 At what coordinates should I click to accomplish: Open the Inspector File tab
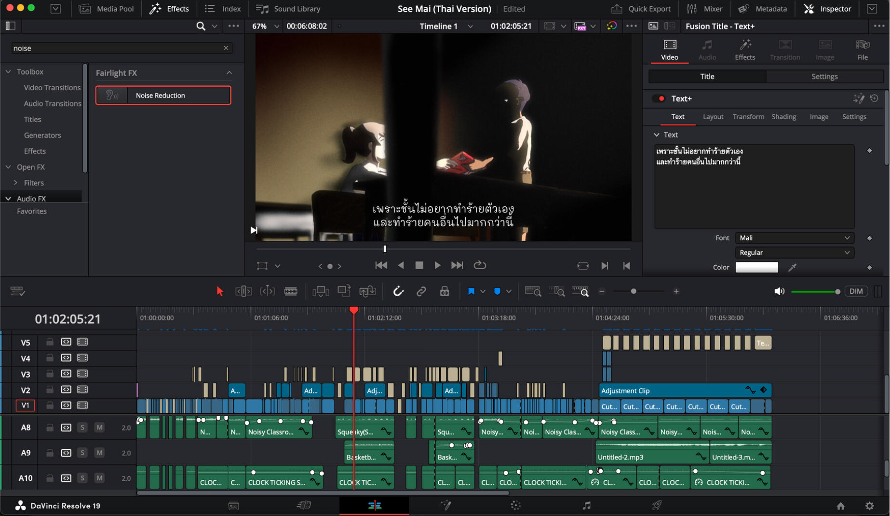coord(863,50)
